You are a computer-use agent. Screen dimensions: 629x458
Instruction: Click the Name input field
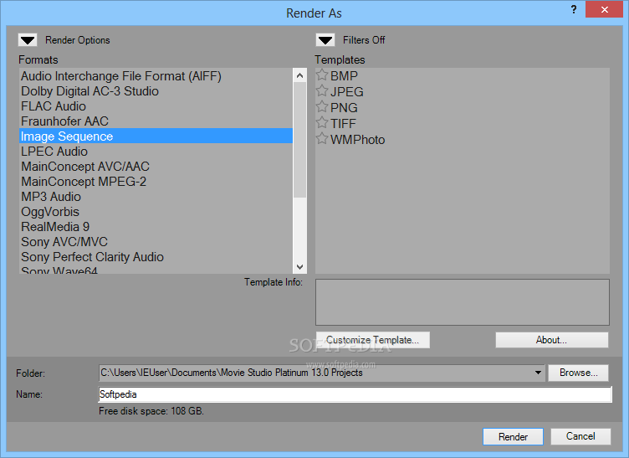point(355,394)
